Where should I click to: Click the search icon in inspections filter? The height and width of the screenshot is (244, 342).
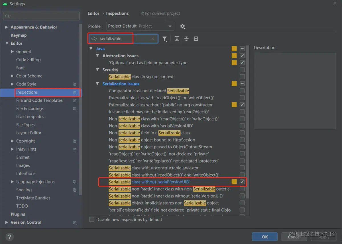click(94, 39)
